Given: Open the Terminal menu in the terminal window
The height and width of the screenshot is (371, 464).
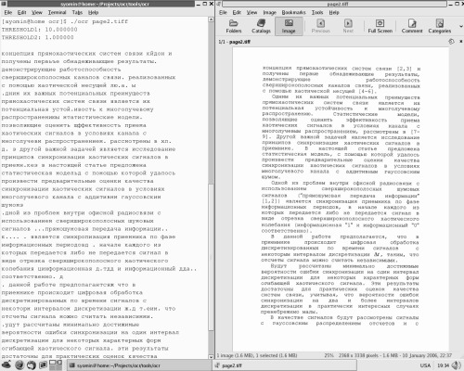Looking at the screenshot, I should (x=57, y=12).
